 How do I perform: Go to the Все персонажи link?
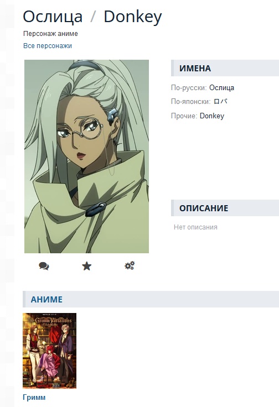[48, 46]
